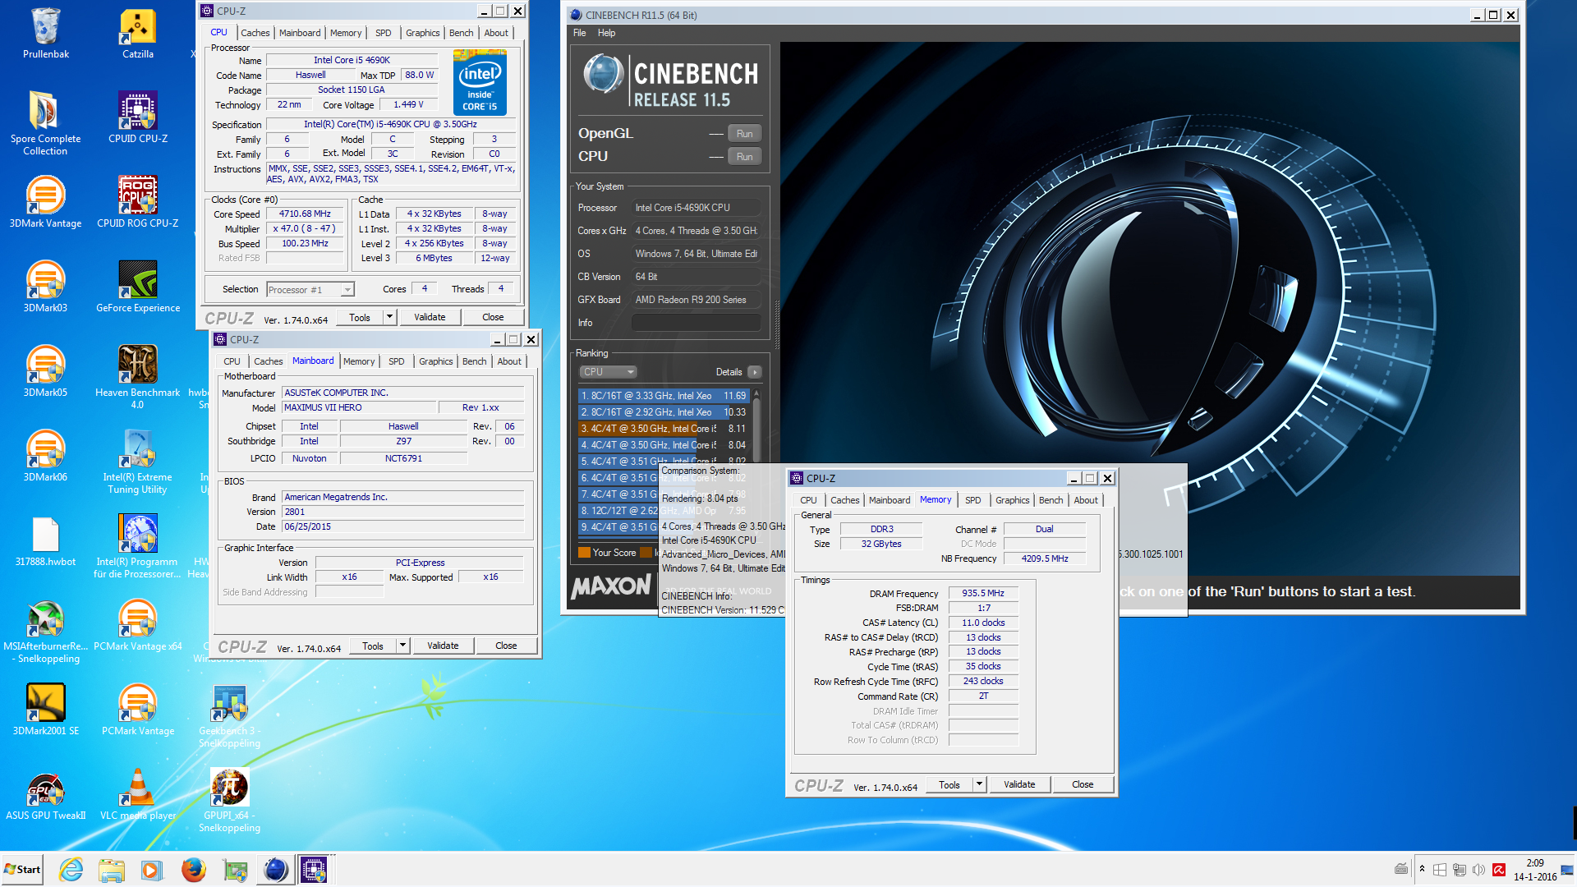Show hidden system tray icons
Viewport: 1577px width, 887px height.
click(x=1422, y=870)
